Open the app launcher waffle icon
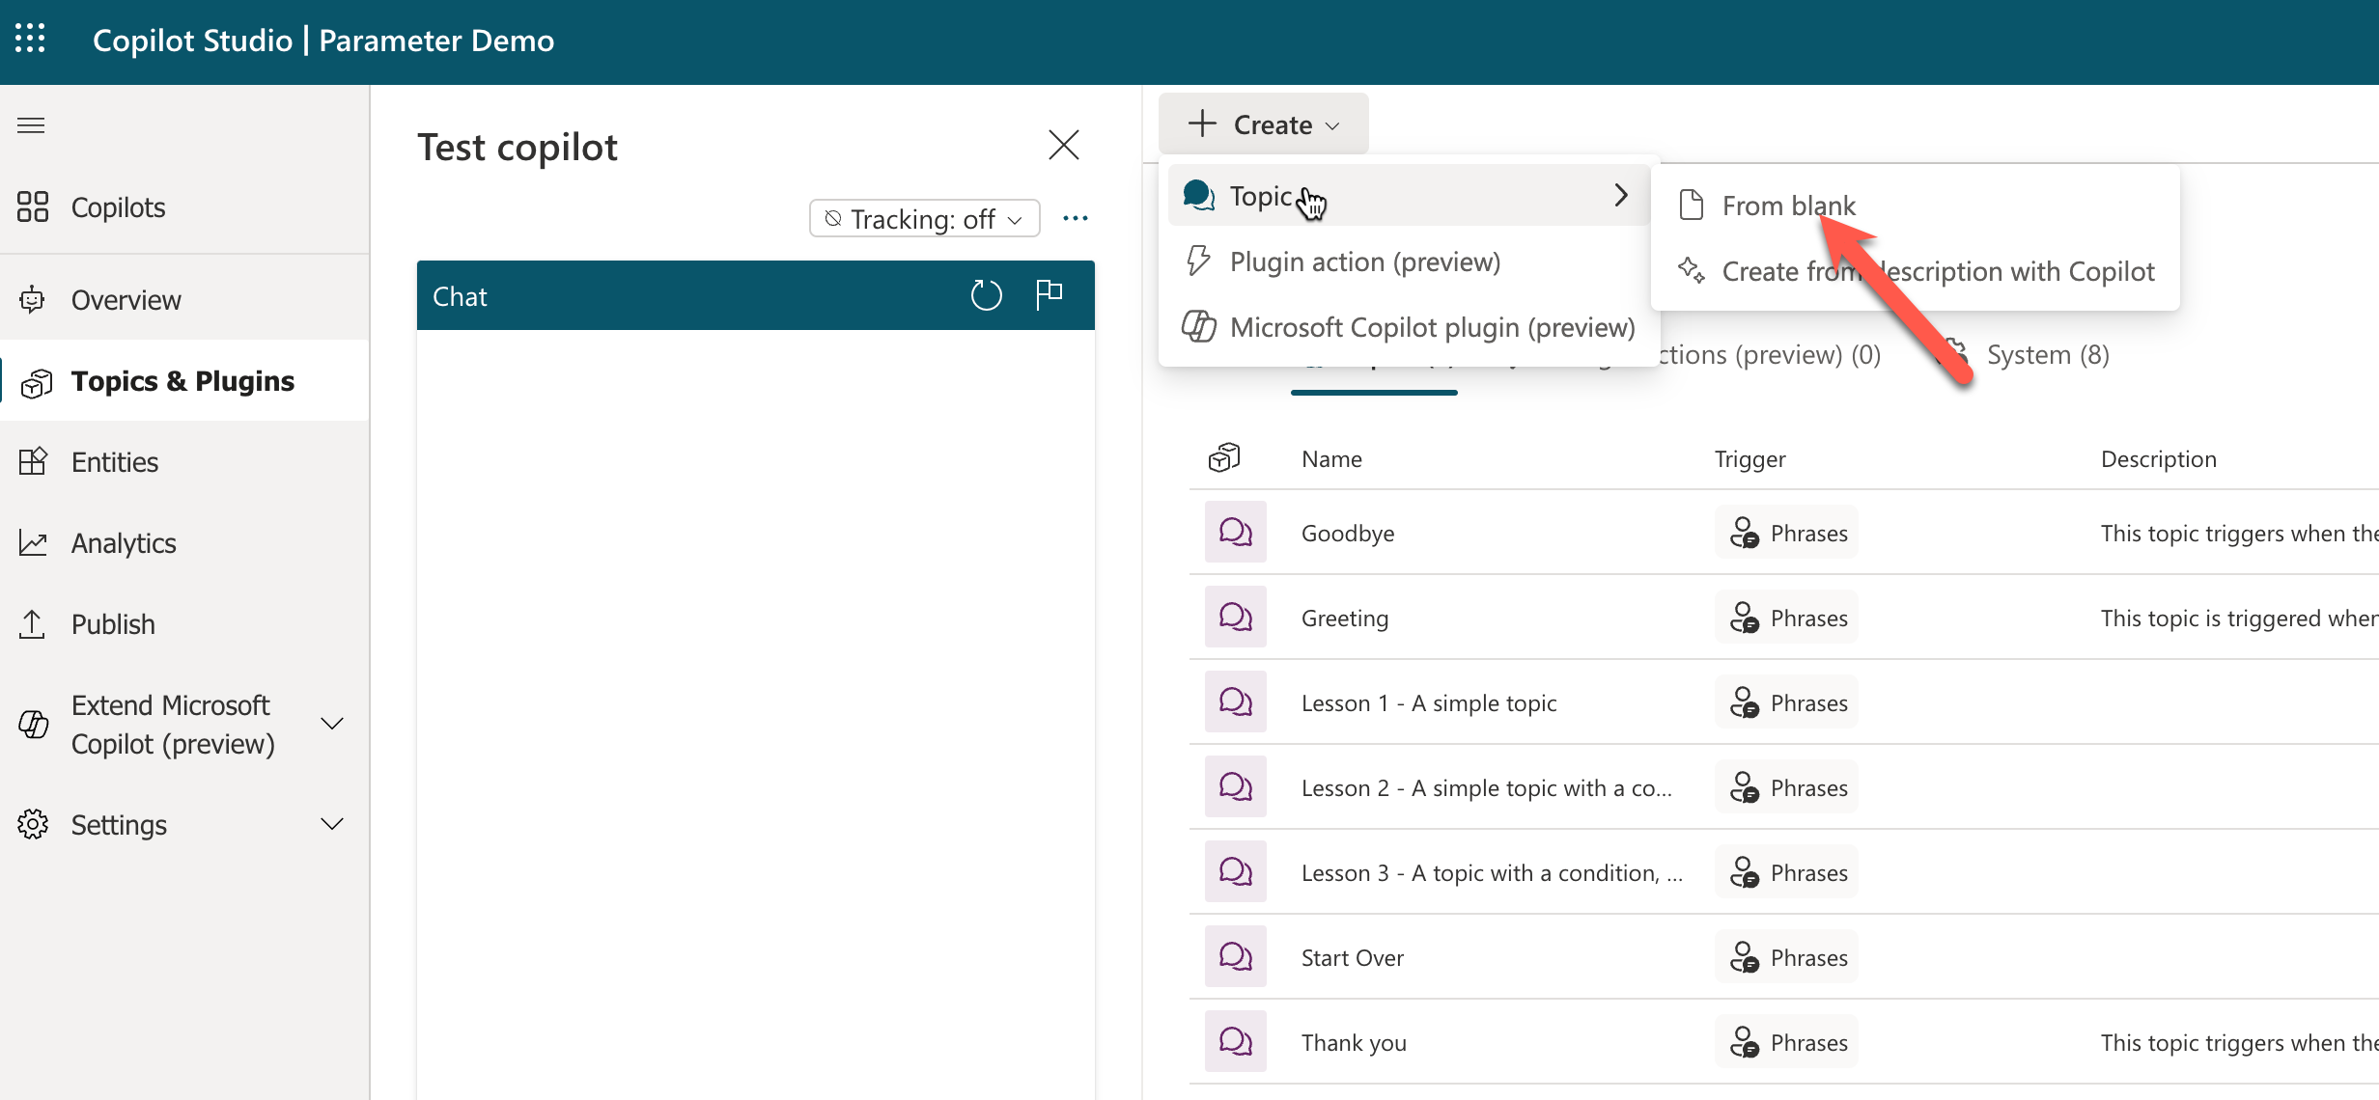This screenshot has height=1100, width=2379. point(30,39)
